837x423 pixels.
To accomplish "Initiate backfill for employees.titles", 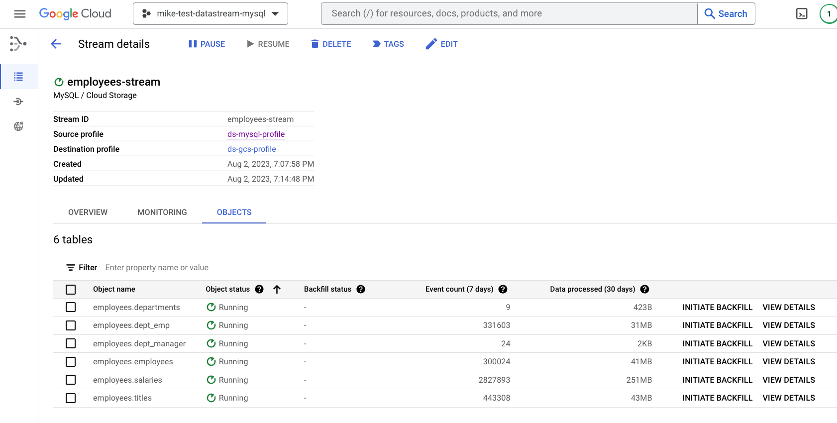I will pyautogui.click(x=717, y=398).
